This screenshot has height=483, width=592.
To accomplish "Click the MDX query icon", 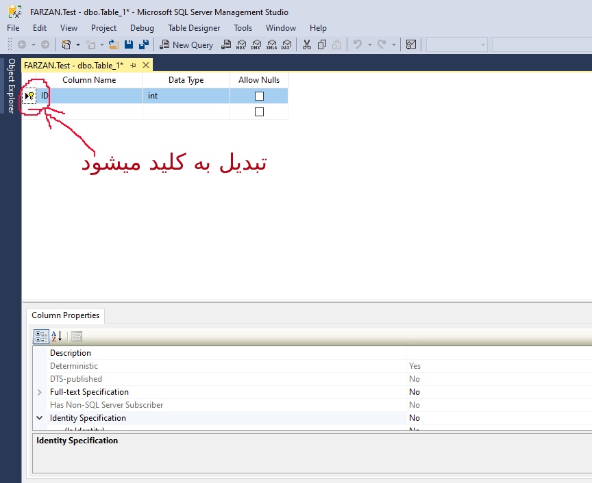I will point(241,44).
